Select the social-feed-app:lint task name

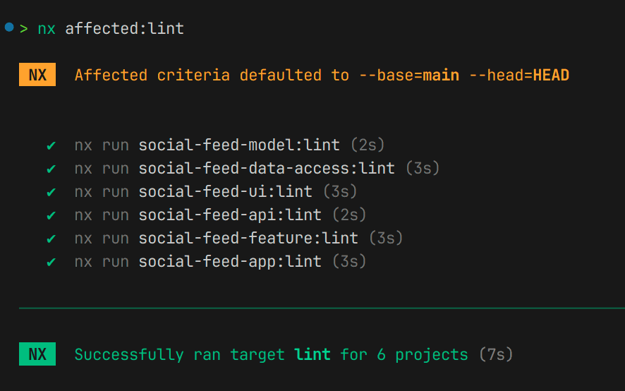tap(230, 262)
